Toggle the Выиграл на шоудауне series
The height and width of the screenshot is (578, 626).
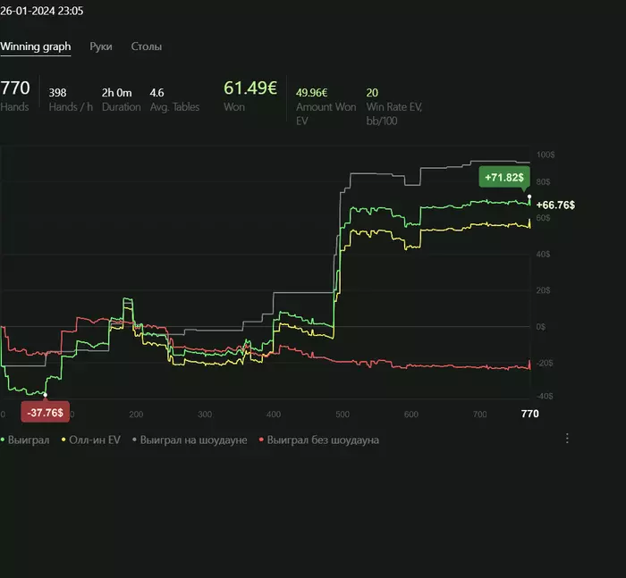tap(190, 440)
